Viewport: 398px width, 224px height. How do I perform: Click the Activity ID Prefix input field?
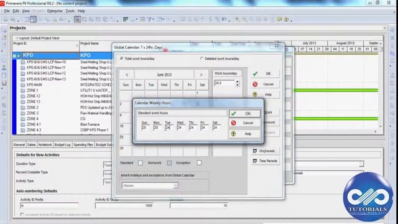tap(49, 205)
